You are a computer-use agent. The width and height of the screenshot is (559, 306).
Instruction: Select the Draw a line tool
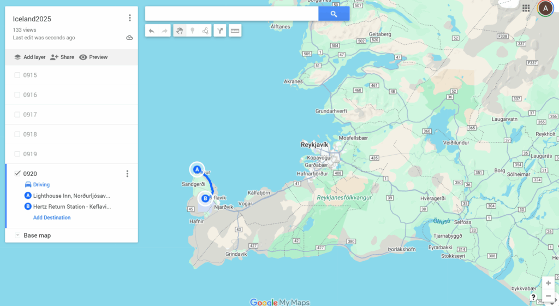click(x=205, y=31)
